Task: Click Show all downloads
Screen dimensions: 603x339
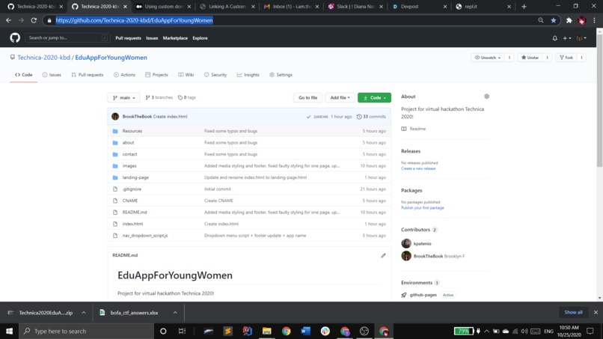Action: pyautogui.click(x=573, y=312)
